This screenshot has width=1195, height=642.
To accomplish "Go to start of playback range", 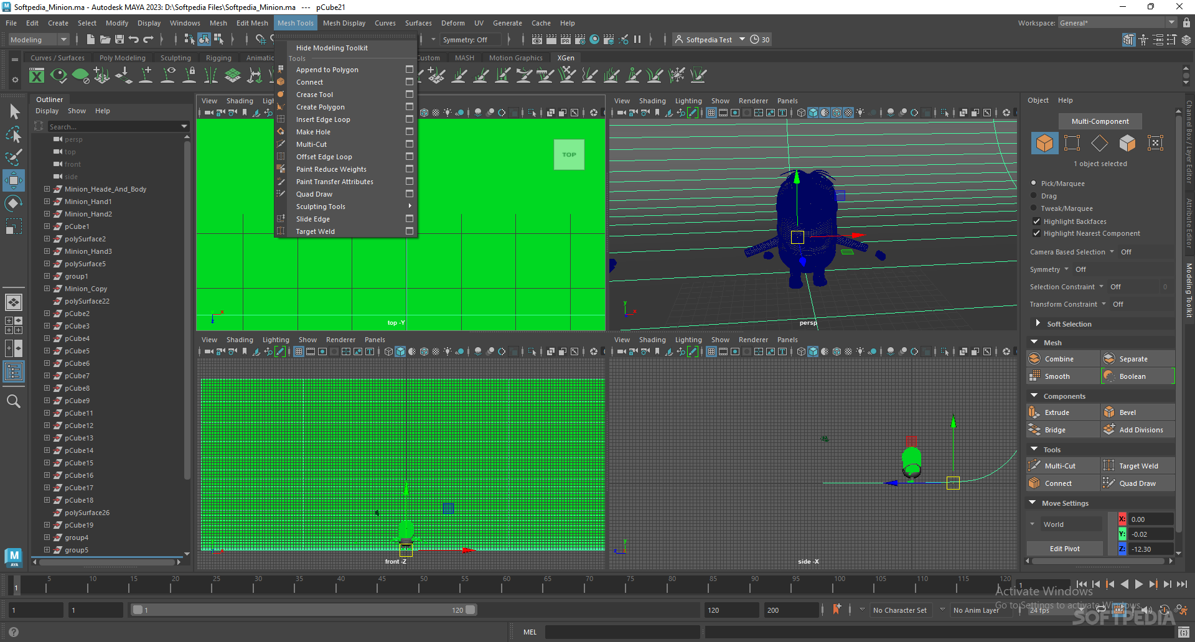I will 1082,584.
